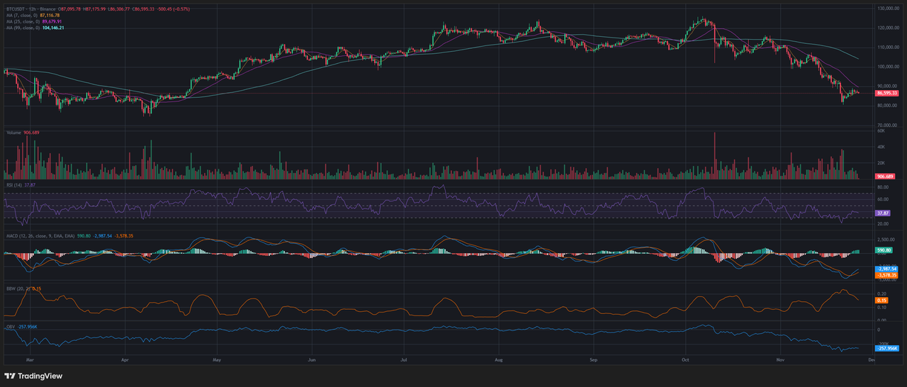The image size is (907, 387).
Task: Click the Jul label on time axis
Action: click(x=404, y=360)
